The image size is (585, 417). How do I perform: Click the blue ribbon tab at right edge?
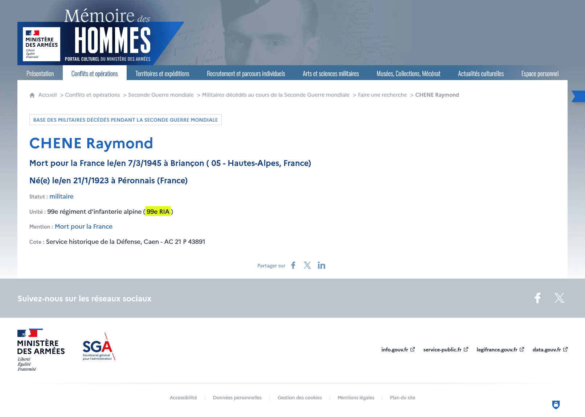coord(578,96)
